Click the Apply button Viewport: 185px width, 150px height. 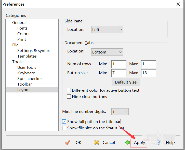tap(139, 143)
